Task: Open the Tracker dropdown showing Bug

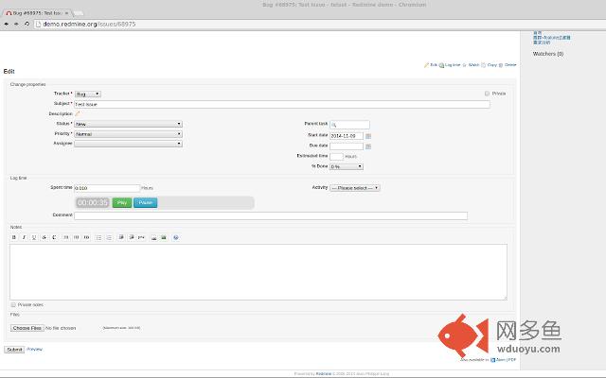Action: coord(87,94)
